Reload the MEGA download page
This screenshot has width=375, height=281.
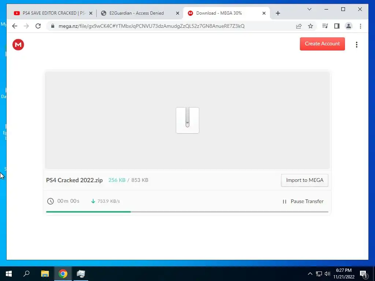38,26
